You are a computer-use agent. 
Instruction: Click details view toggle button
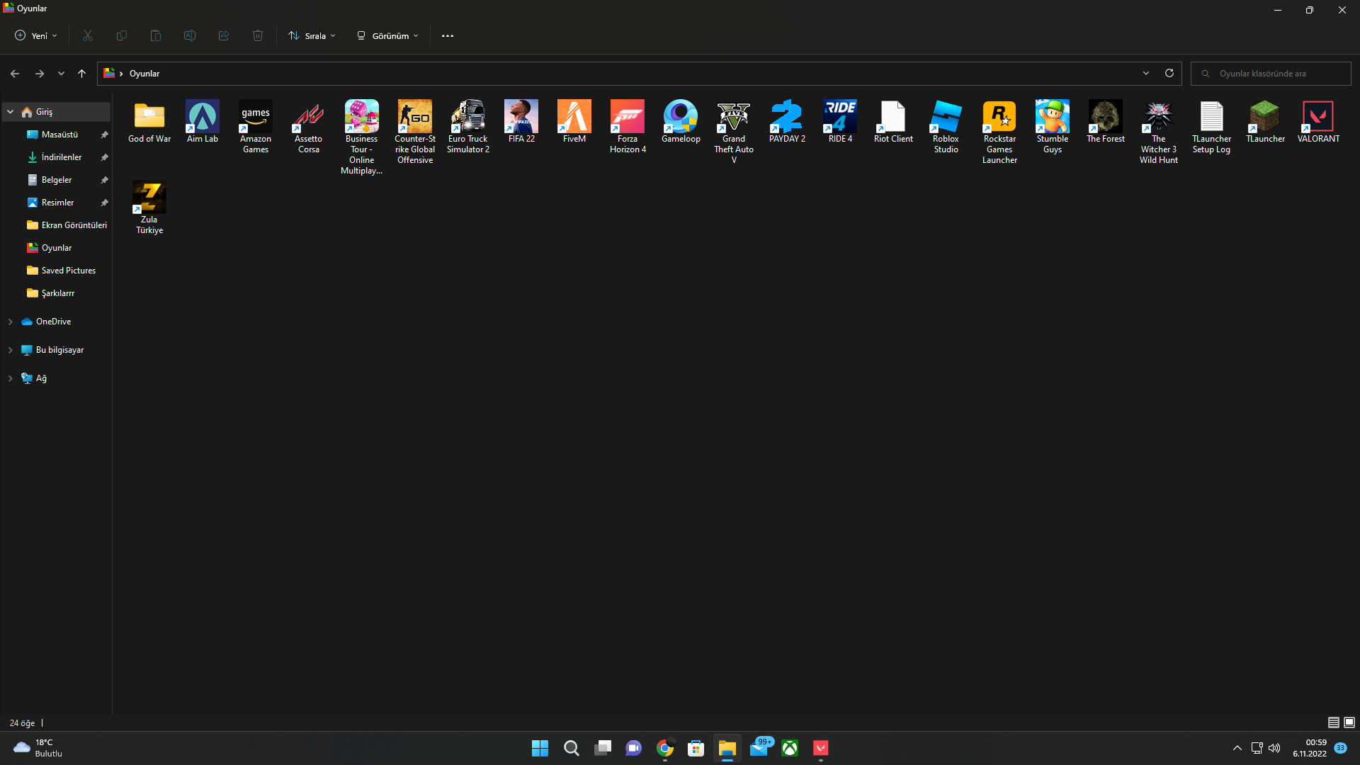coord(1334,722)
